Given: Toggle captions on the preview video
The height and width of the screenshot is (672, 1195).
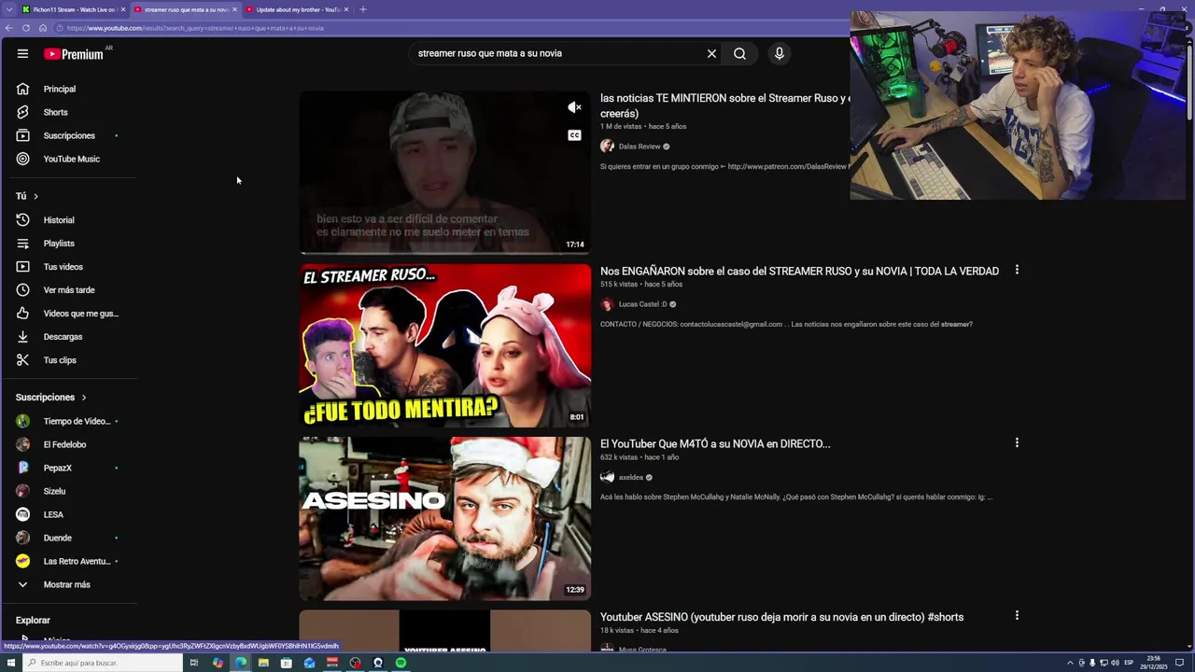Looking at the screenshot, I should 574,135.
